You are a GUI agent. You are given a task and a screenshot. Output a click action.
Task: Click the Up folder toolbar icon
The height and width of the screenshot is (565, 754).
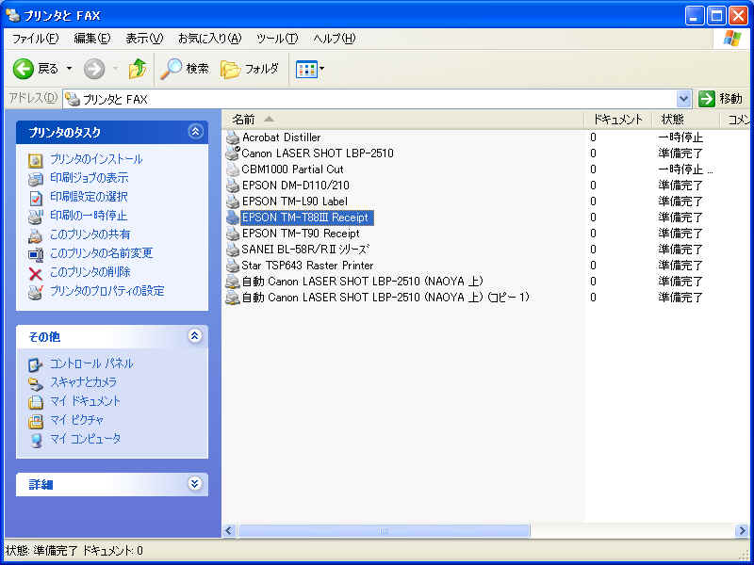138,69
